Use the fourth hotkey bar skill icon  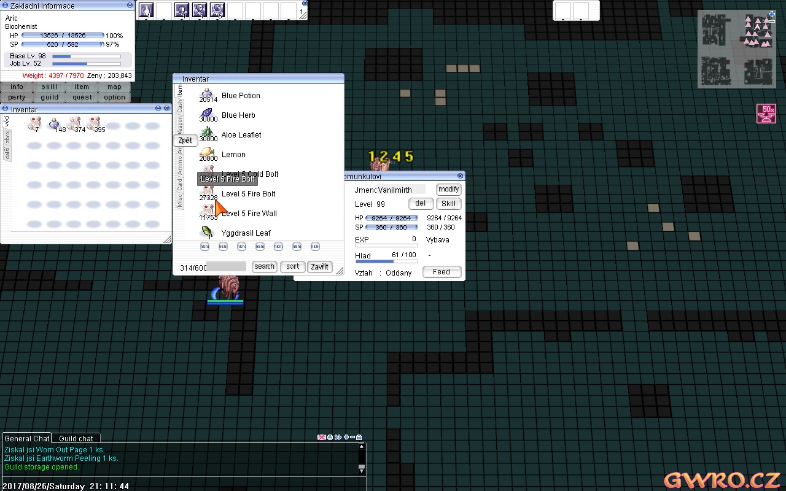coord(200,10)
